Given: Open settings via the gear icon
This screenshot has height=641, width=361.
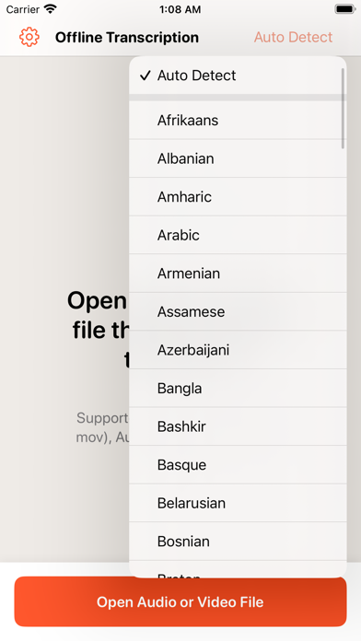Looking at the screenshot, I should (x=29, y=37).
